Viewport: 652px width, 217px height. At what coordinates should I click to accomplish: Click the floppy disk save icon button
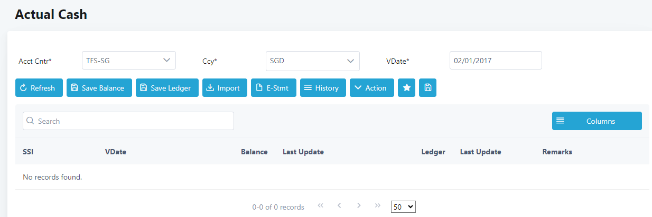427,88
